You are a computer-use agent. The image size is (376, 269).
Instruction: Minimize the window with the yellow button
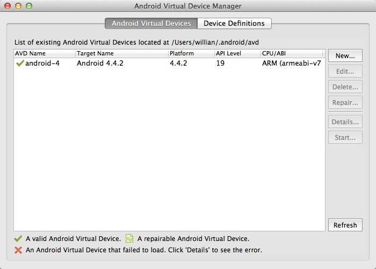(18, 6)
